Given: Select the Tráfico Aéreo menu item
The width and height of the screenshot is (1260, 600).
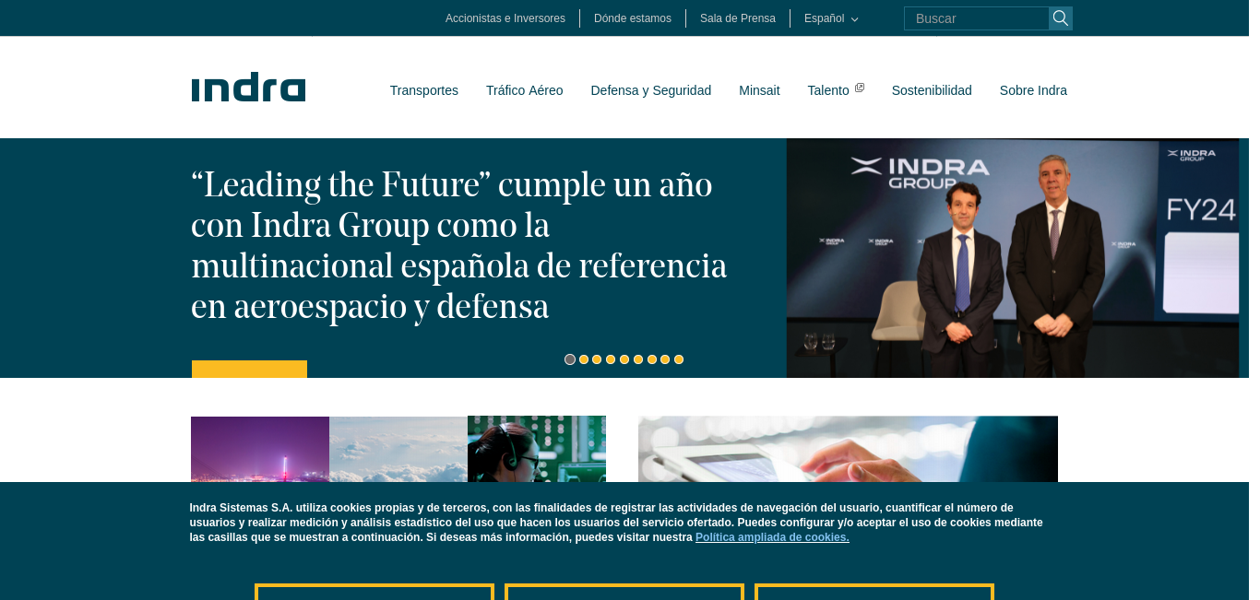Looking at the screenshot, I should [x=525, y=90].
